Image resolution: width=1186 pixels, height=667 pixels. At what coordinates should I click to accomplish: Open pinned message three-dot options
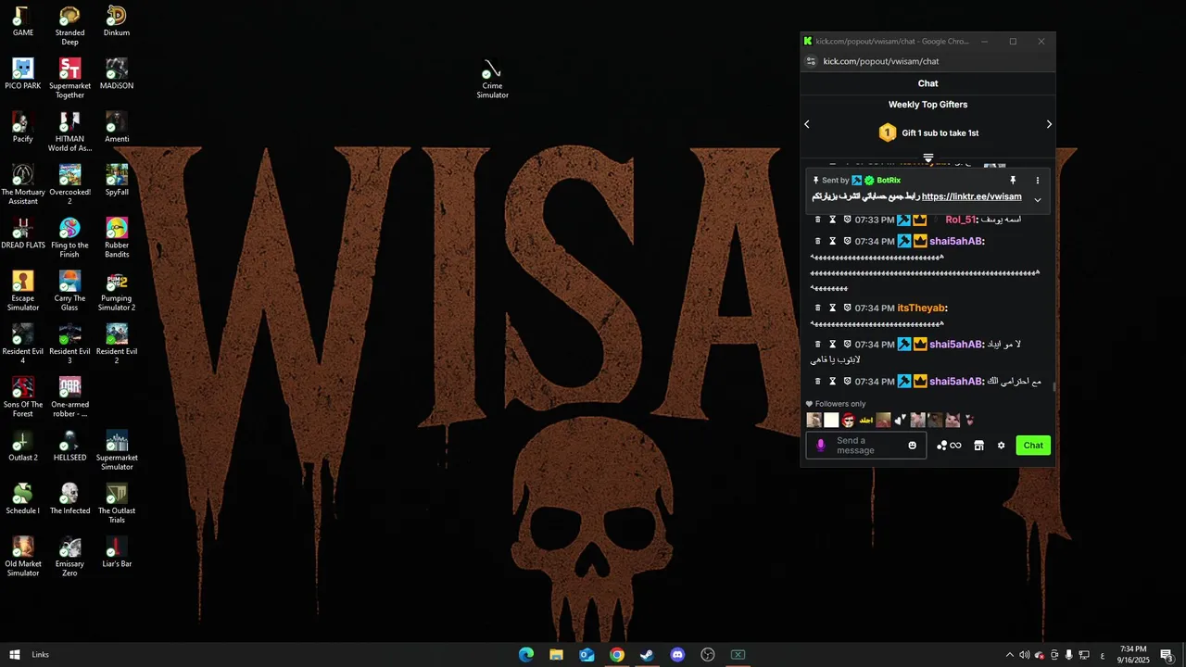1037,181
